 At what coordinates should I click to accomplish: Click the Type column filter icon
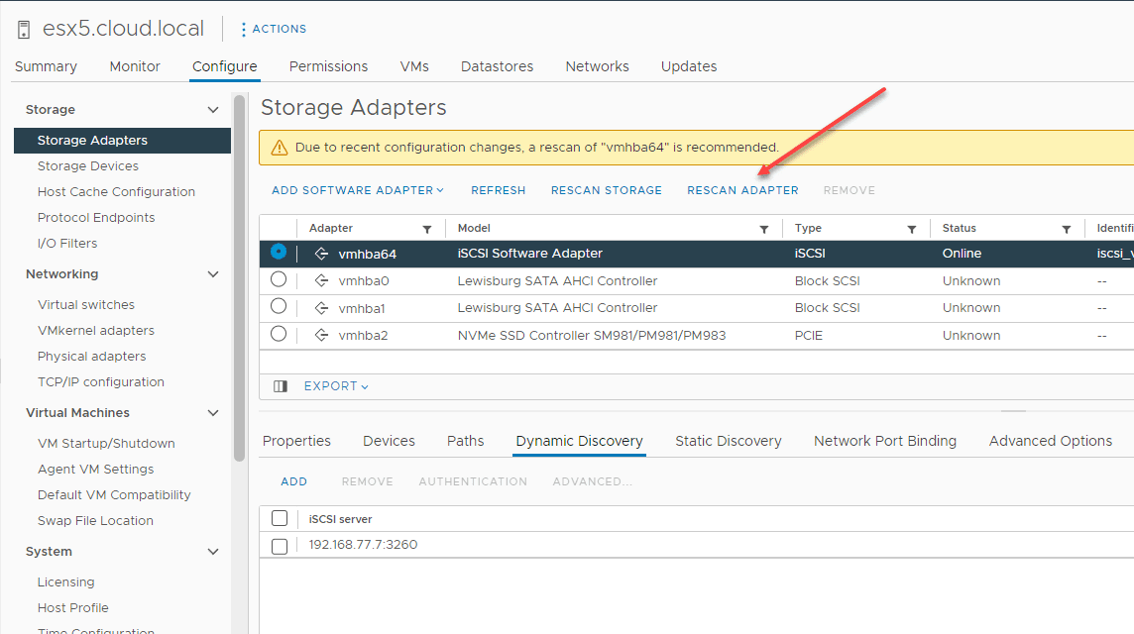pyautogui.click(x=912, y=229)
